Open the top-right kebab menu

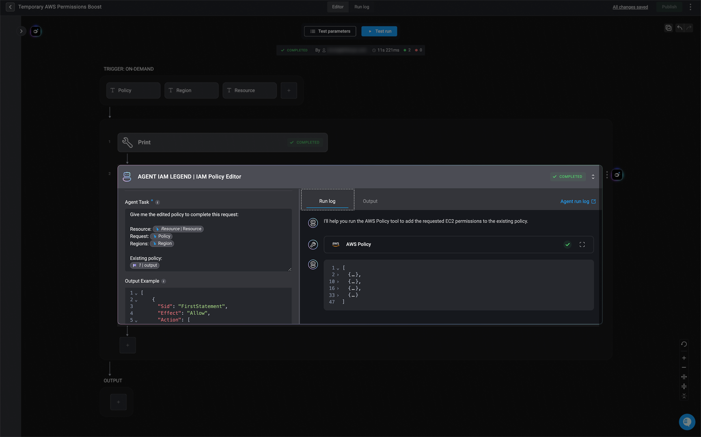tap(690, 7)
